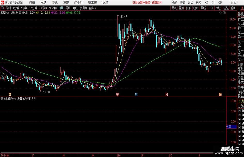This screenshot has width=244, height=157.
Task: Click the 预 marker at chart bottom right
Action: (220, 94)
